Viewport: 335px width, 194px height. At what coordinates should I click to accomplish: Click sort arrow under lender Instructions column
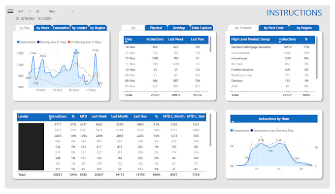tap(50, 119)
